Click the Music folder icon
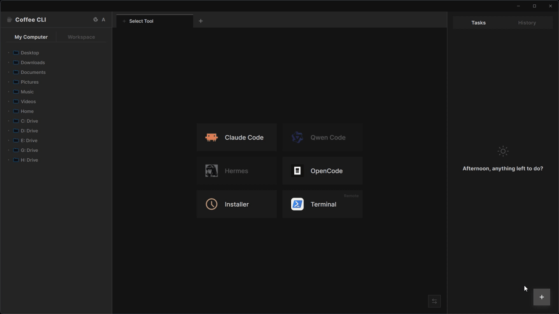559x314 pixels. (16, 92)
